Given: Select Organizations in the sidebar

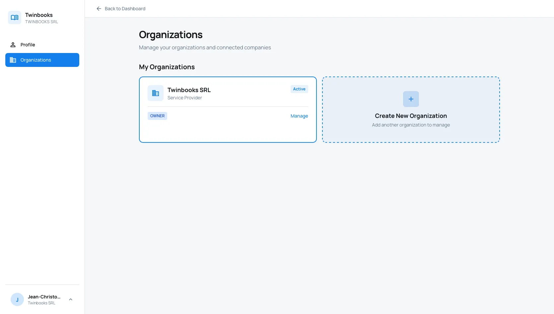Looking at the screenshot, I should coord(42,60).
